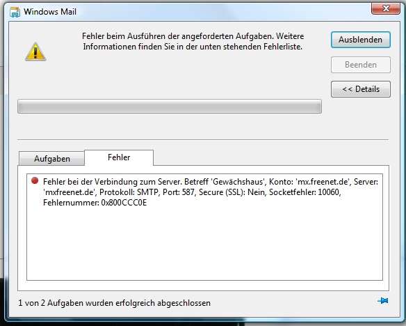Image resolution: width=406 pixels, height=326 pixels.
Task: Click the horizontal separator line
Action: (203, 140)
